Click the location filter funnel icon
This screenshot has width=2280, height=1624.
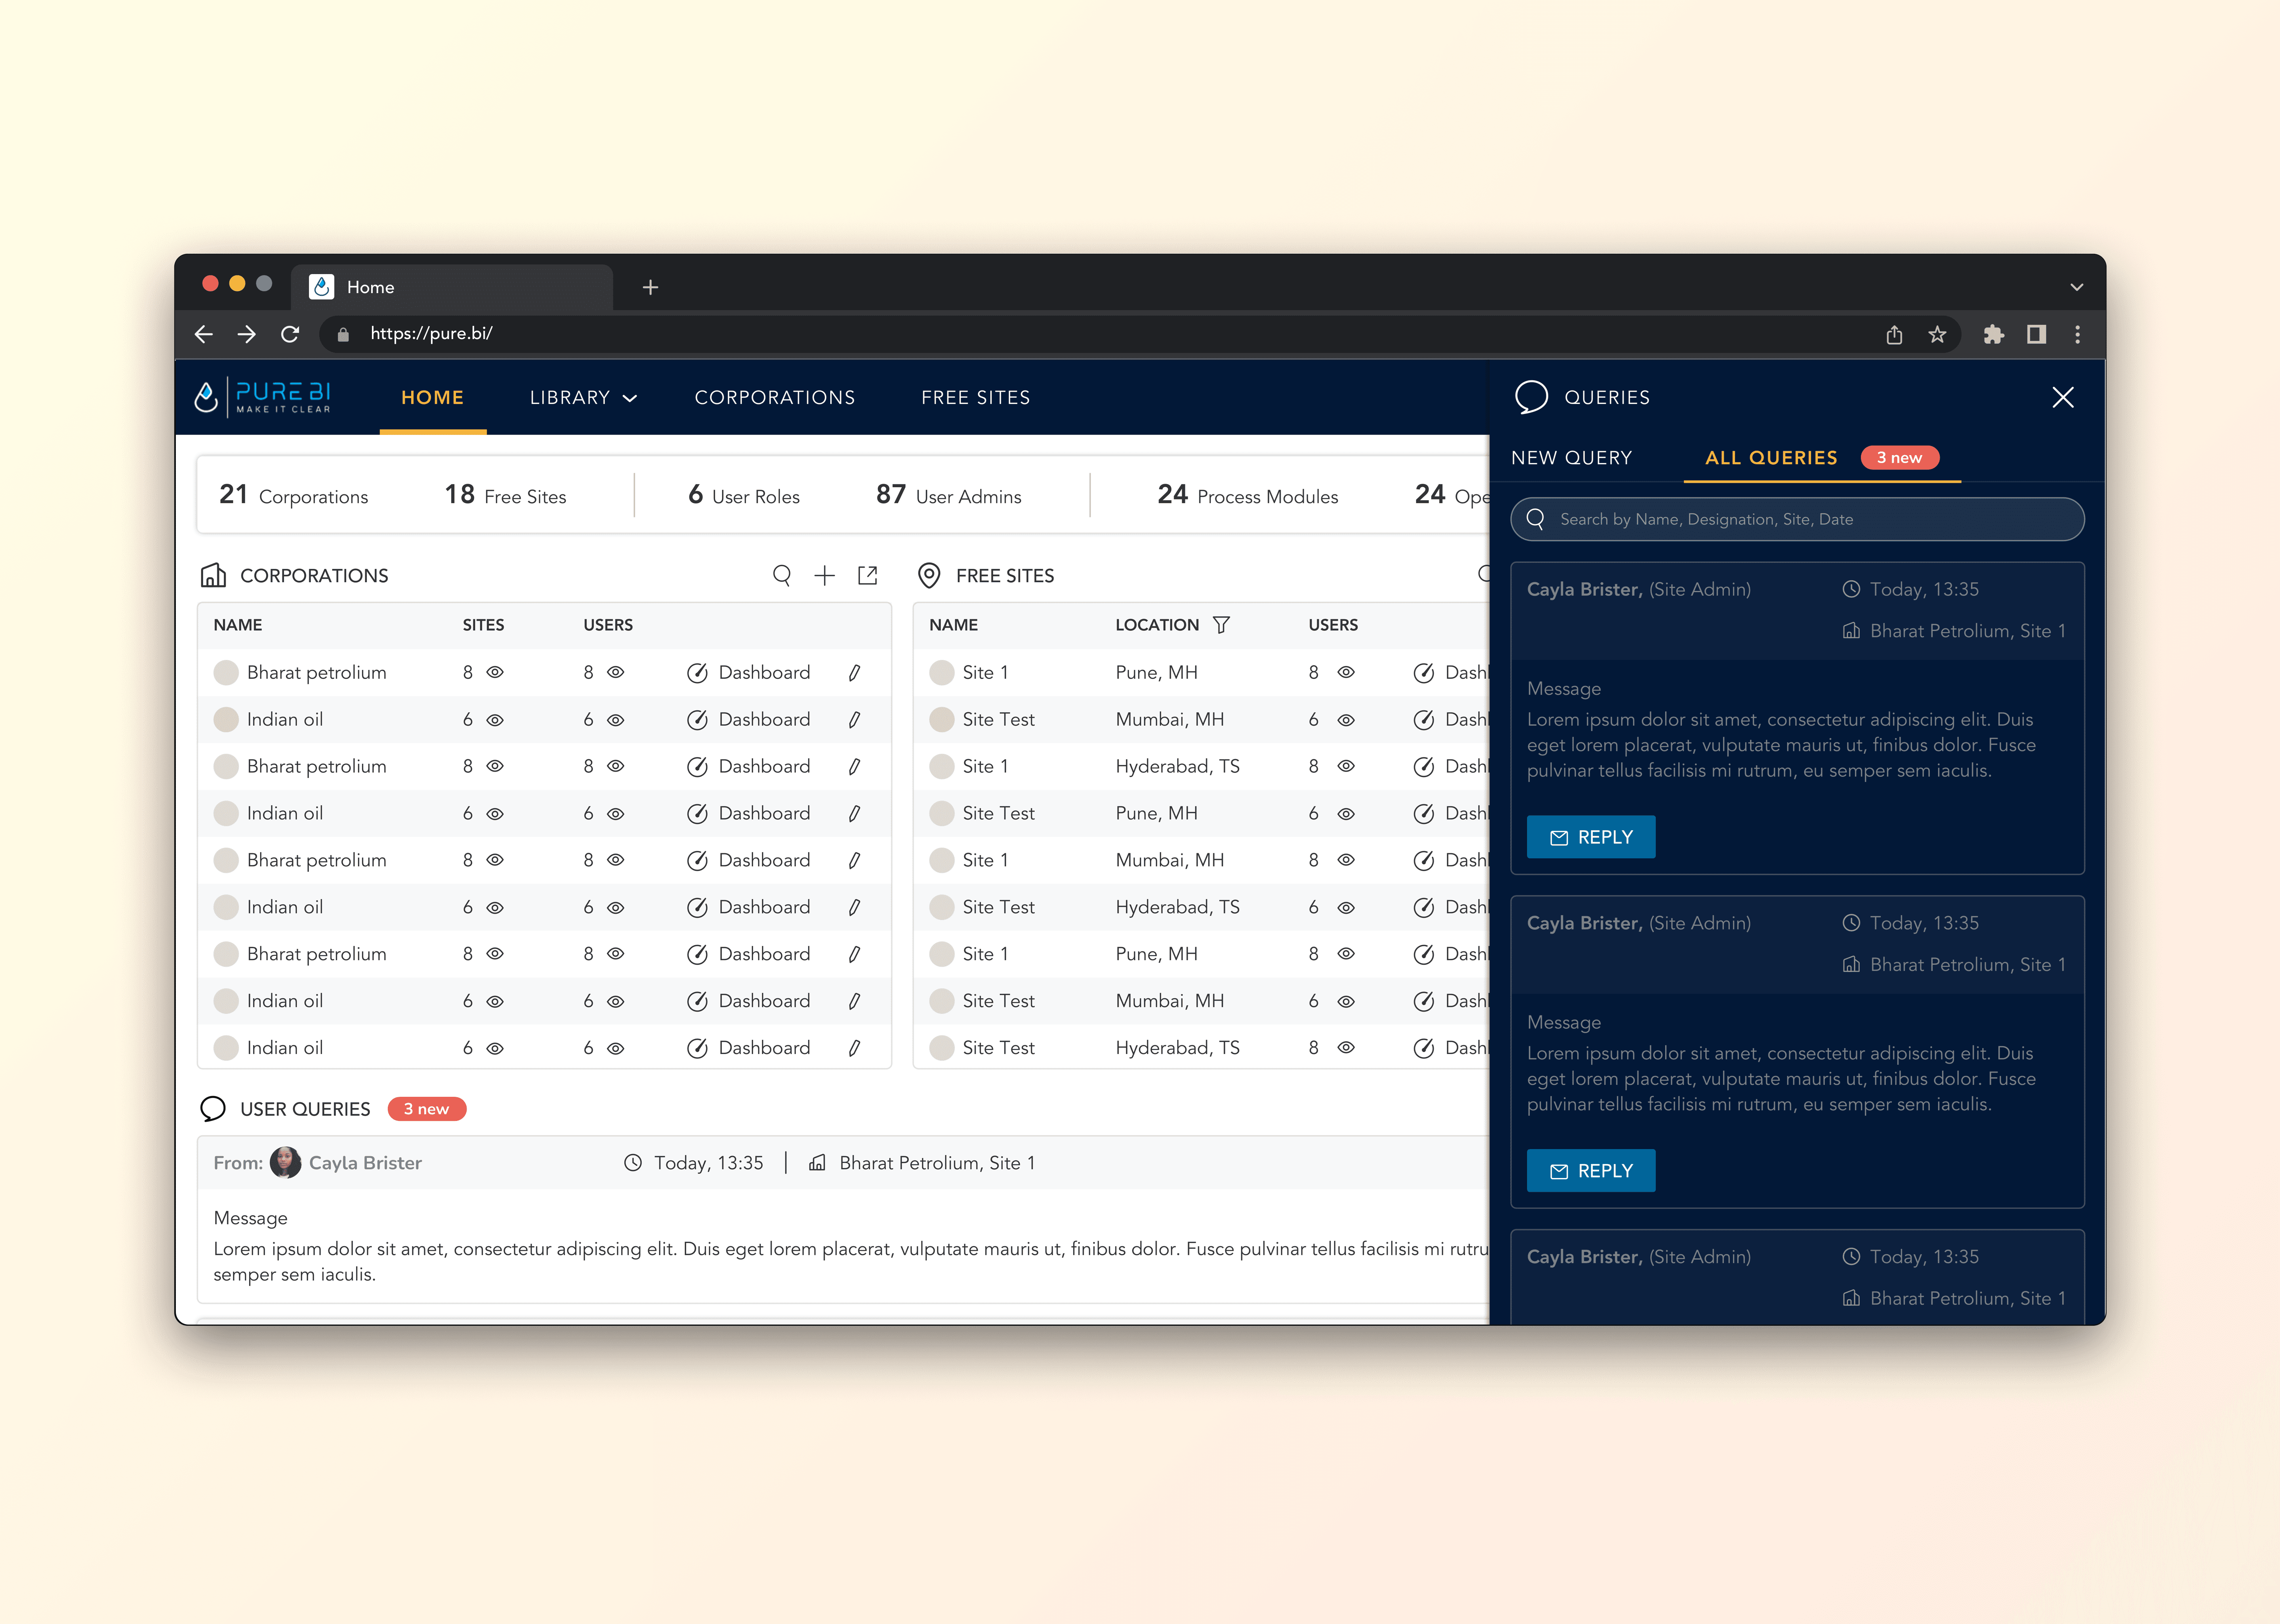1221,625
